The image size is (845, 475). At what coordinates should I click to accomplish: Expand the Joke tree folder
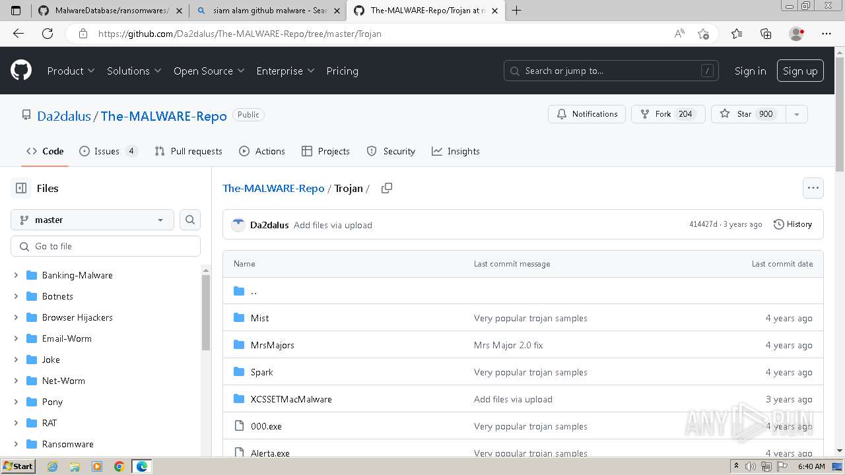tap(16, 360)
